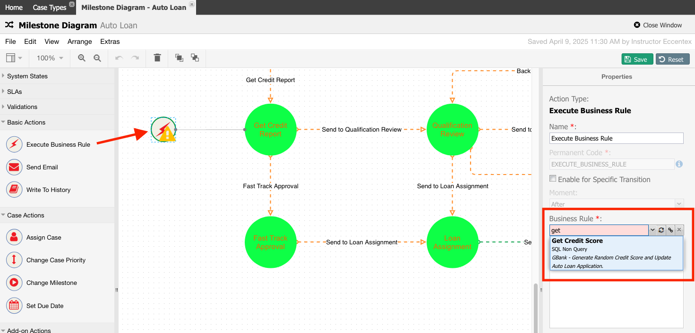695x333 pixels.
Task: Select the business rule node with the warning icon
Action: tap(163, 130)
